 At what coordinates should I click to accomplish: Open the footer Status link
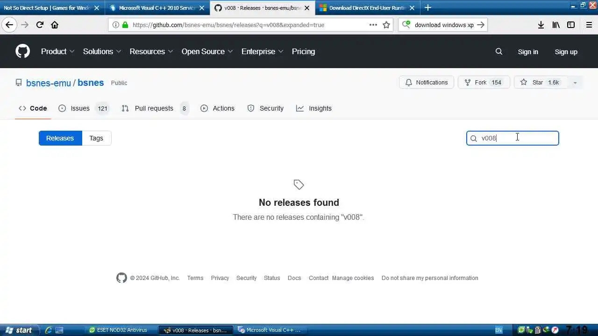(x=272, y=278)
